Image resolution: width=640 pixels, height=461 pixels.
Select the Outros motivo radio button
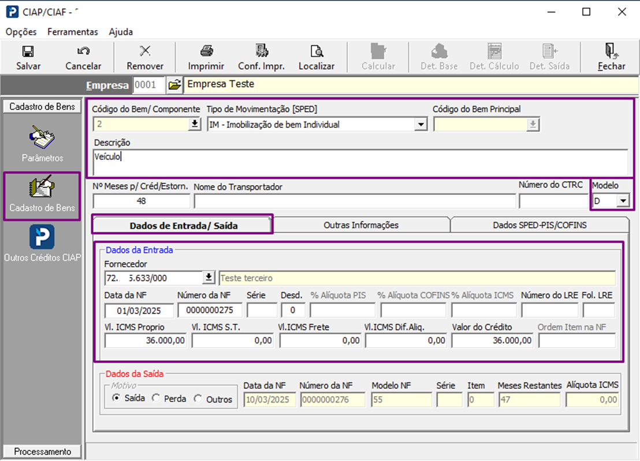point(198,399)
